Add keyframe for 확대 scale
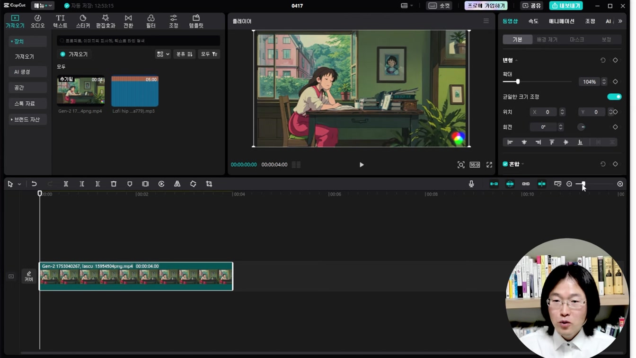636x358 pixels. 615,81
